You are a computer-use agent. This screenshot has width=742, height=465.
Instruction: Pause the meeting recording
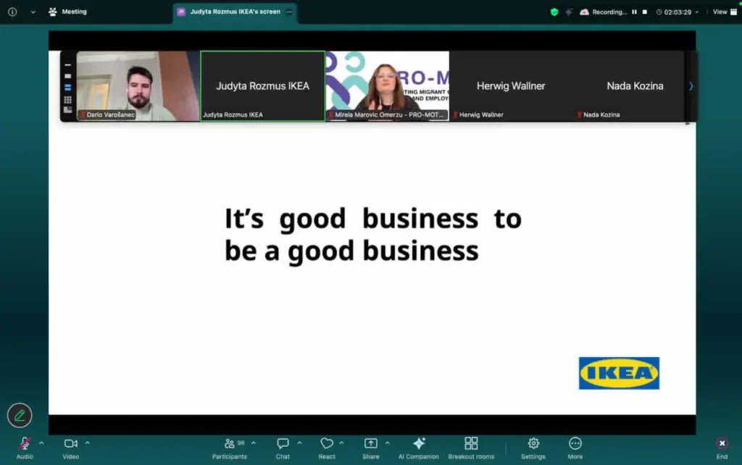coord(634,12)
